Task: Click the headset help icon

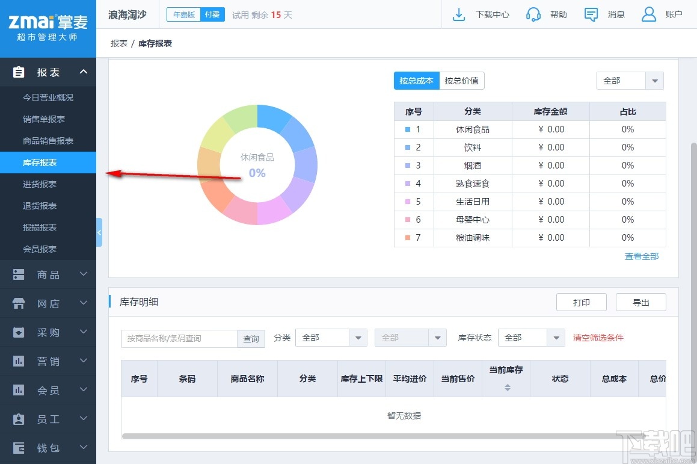Action: click(x=533, y=14)
